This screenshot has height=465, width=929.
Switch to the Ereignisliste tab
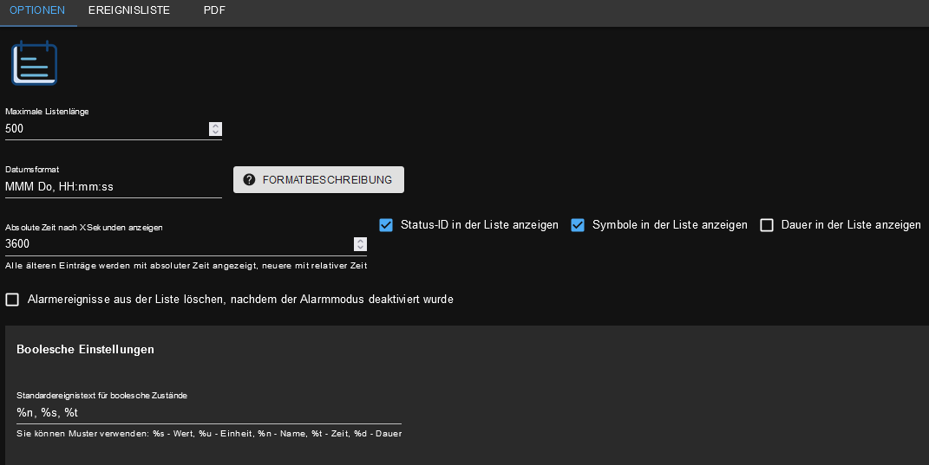tap(129, 11)
